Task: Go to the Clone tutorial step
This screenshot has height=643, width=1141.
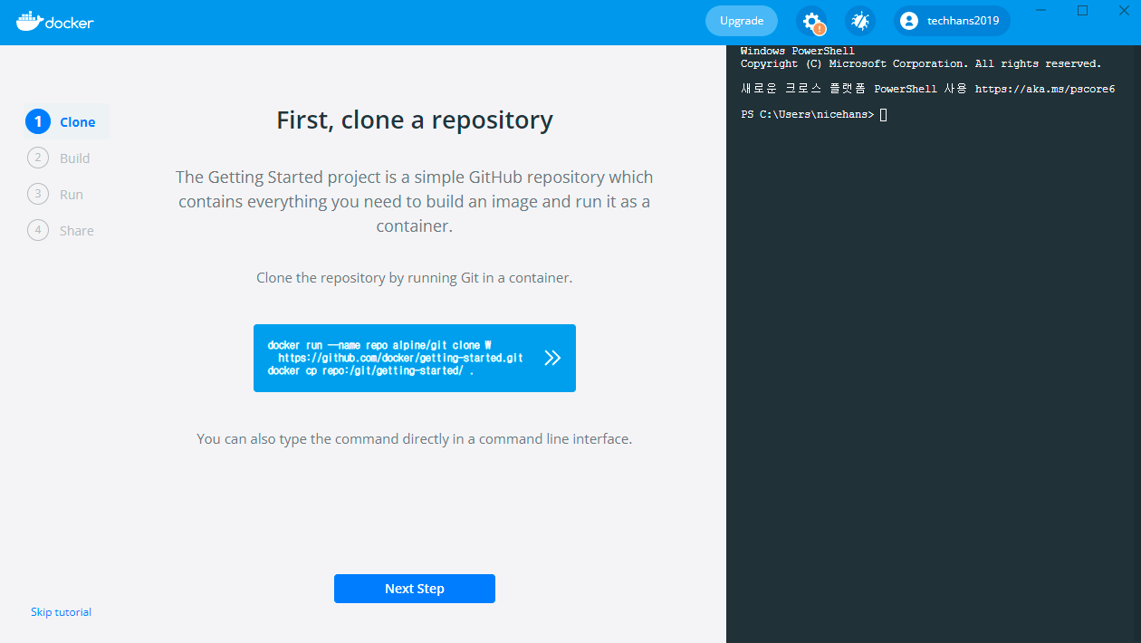Action: point(68,121)
